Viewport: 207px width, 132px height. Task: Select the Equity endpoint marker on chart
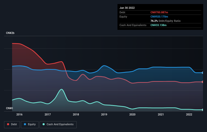203,73
